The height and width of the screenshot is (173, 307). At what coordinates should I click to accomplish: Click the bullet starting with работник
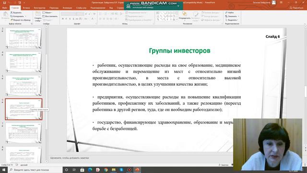166,75
